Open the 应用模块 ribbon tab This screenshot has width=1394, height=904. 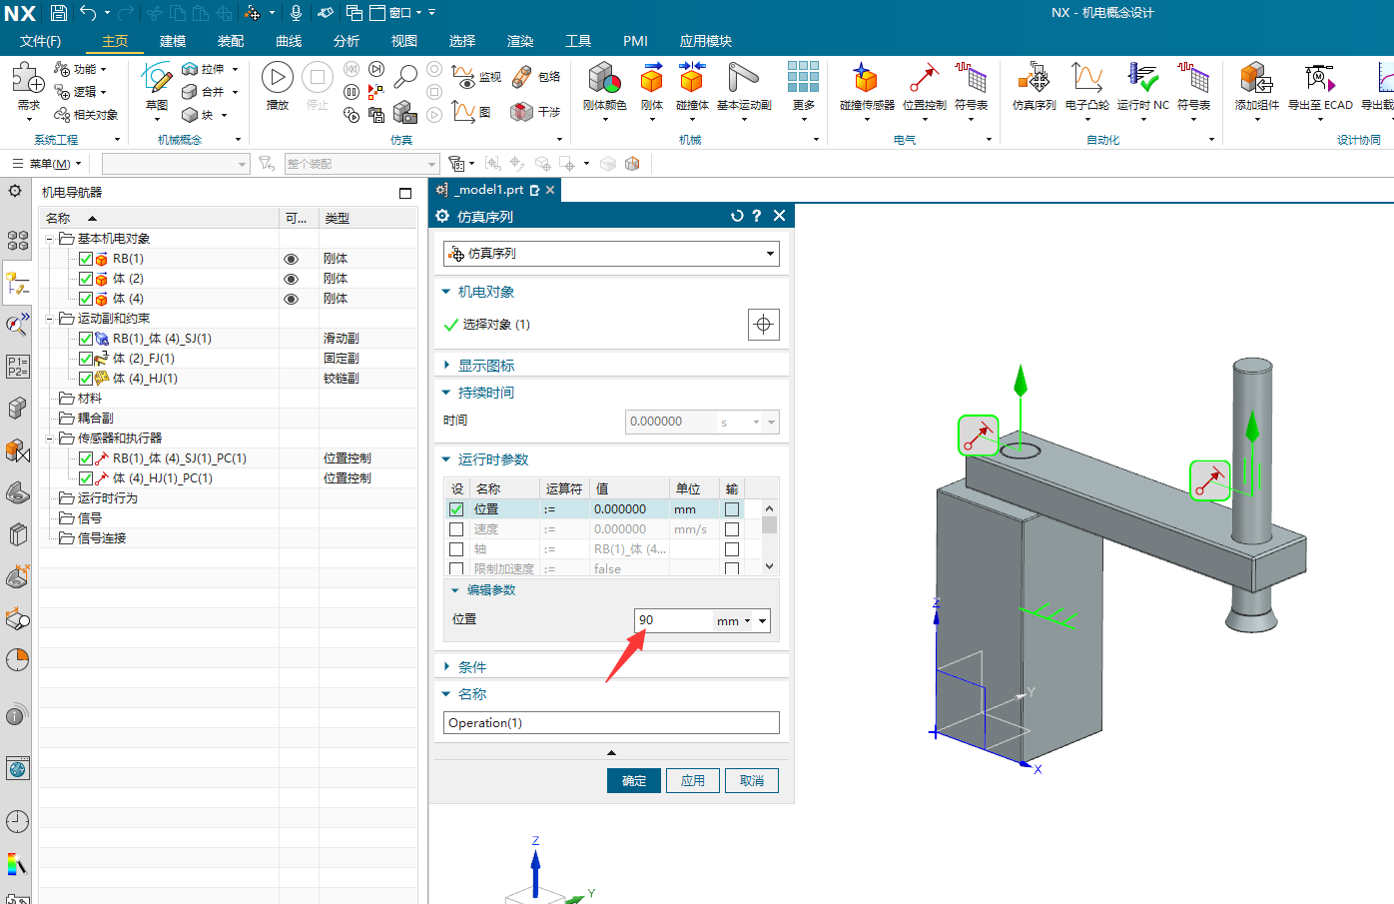(706, 41)
